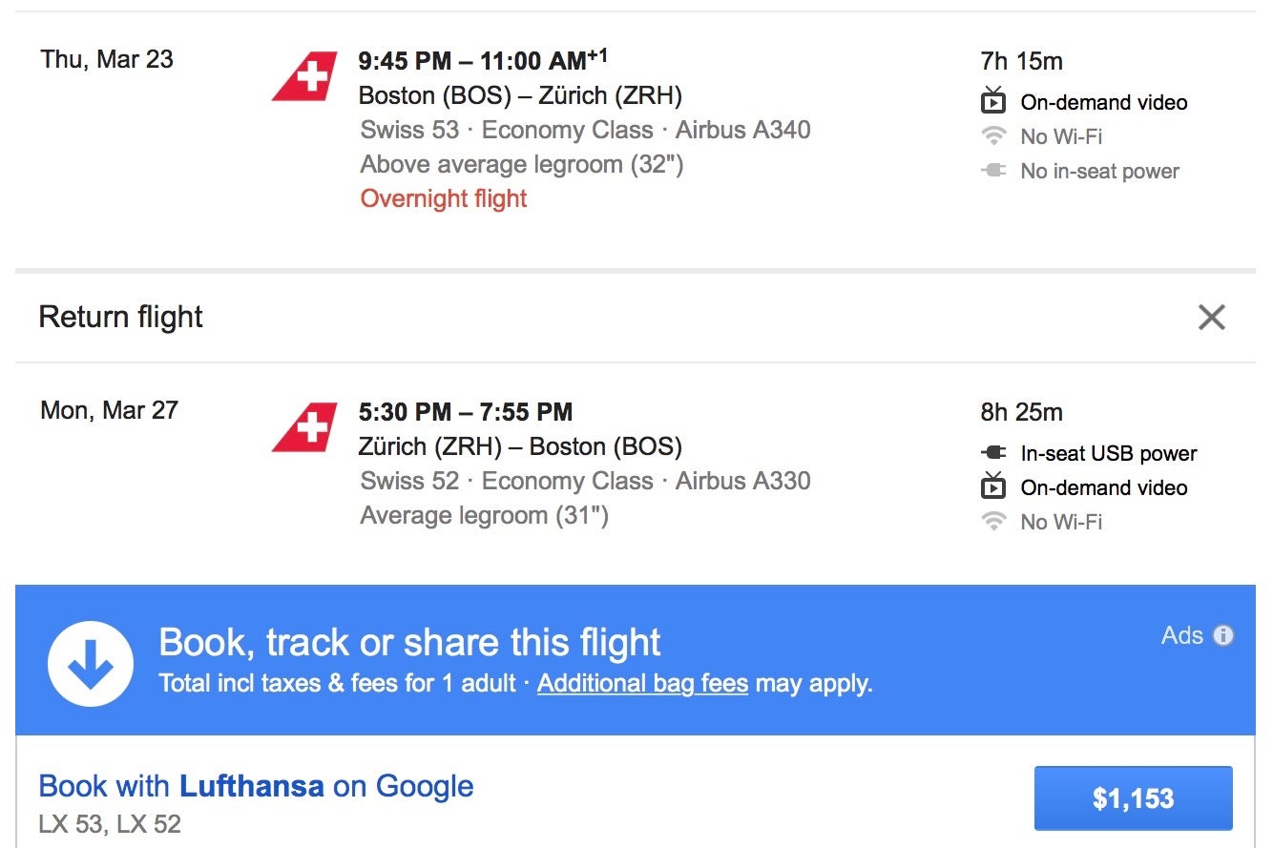
Task: Click the Swiss airline logo for return flight
Action: pyautogui.click(x=305, y=427)
